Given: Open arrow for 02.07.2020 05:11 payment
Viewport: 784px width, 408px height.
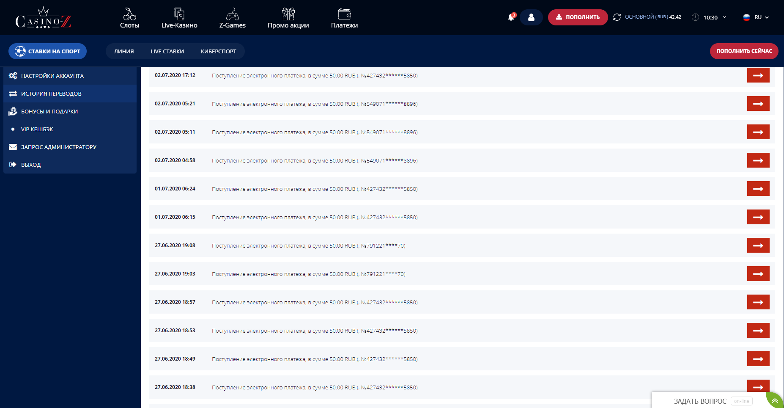Looking at the screenshot, I should click(758, 132).
